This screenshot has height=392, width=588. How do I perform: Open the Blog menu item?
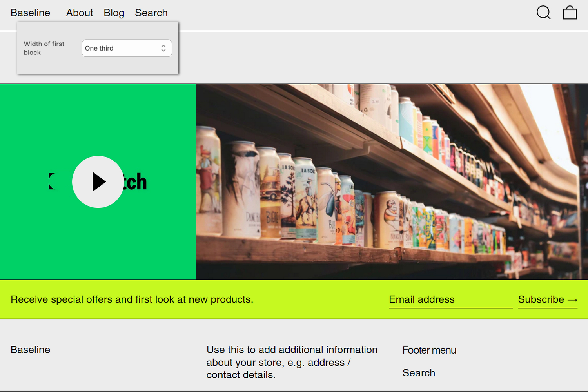click(x=114, y=12)
